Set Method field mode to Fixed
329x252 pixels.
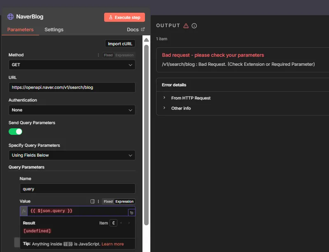(x=108, y=55)
